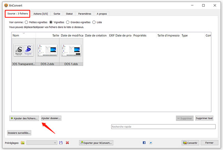Sort by Taille d'impression column header
This screenshot has width=223, height=150.
(x=168, y=35)
